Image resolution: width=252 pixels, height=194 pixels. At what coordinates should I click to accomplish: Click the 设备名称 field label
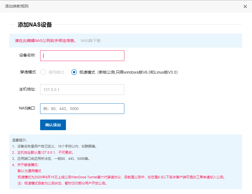(x=27, y=55)
